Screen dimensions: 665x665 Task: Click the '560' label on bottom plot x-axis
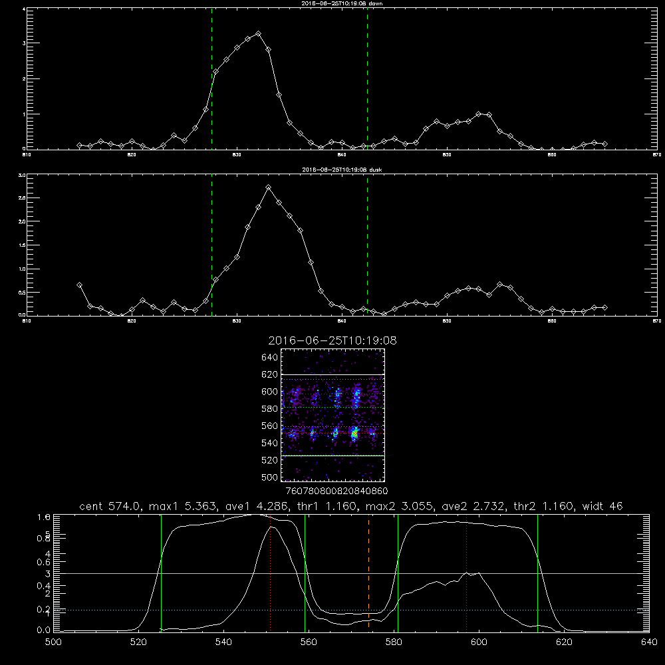pyautogui.click(x=309, y=642)
